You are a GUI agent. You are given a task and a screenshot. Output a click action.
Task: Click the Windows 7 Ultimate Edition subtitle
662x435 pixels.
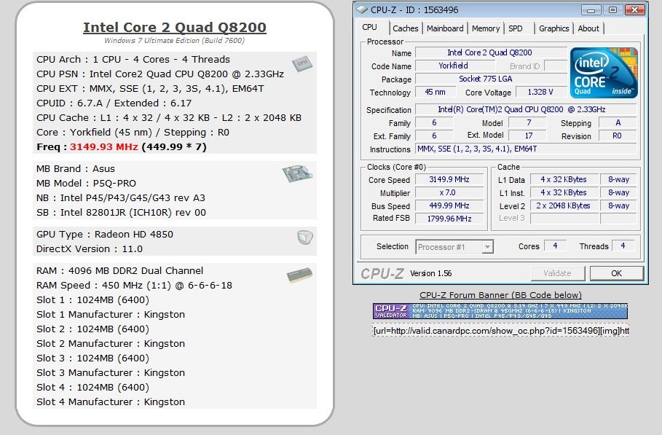click(x=174, y=41)
